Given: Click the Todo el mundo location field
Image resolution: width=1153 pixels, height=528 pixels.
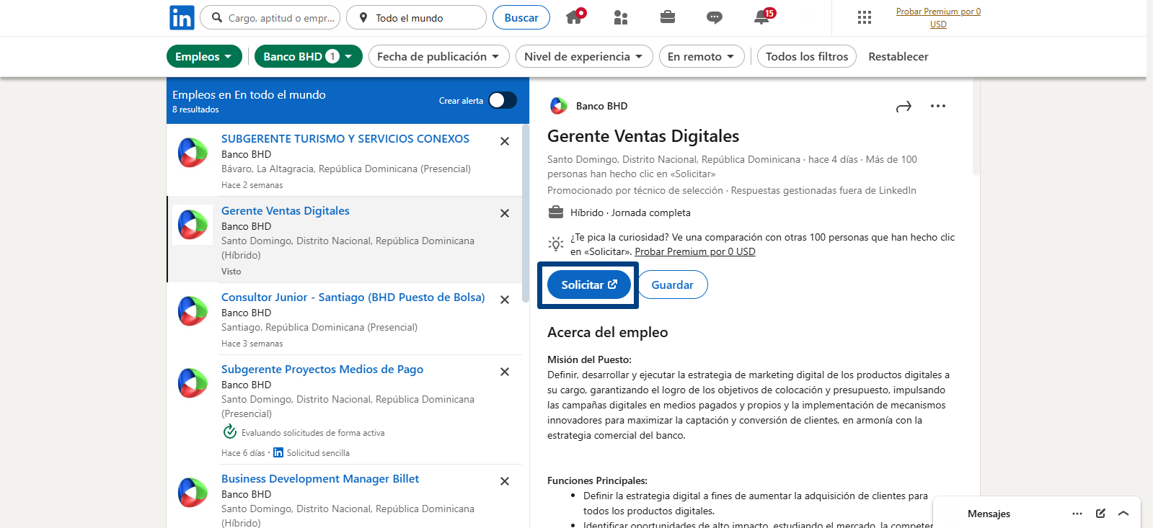Looking at the screenshot, I should 416,17.
